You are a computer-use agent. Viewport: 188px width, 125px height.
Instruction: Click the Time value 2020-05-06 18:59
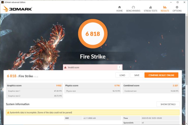[x=152, y=118]
